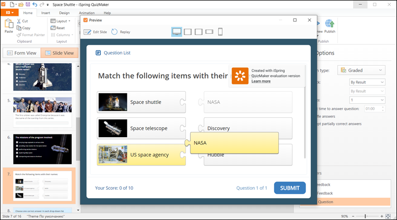Click the orange iSpring logo icon
Viewport: 397px width, 220px height.
[240, 76]
